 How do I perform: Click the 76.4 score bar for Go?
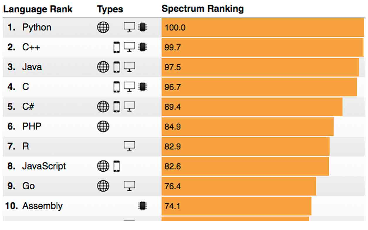[x=238, y=186]
